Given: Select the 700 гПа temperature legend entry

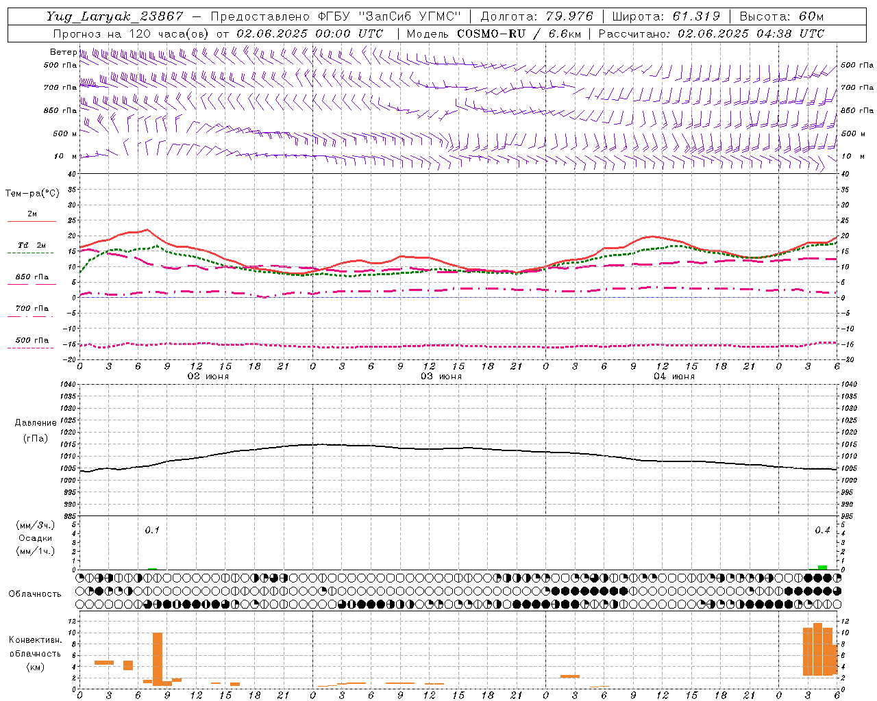Looking at the screenshot, I should click(32, 309).
